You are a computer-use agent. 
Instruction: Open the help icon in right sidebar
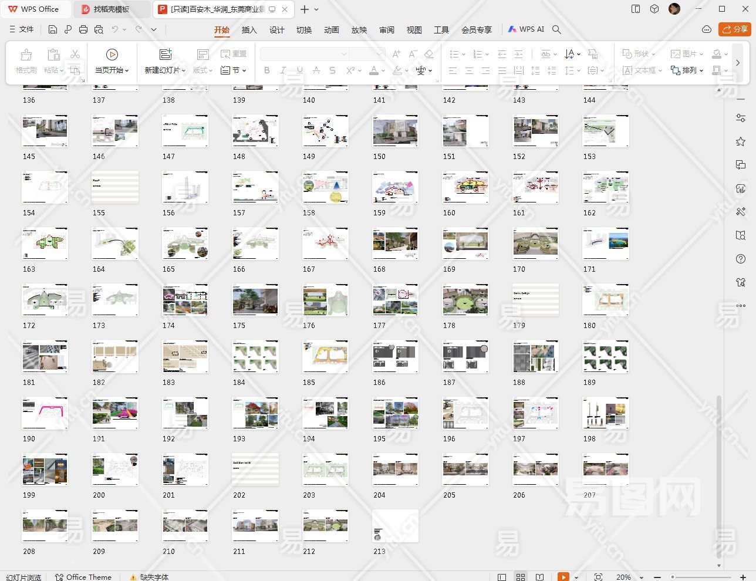(x=741, y=259)
